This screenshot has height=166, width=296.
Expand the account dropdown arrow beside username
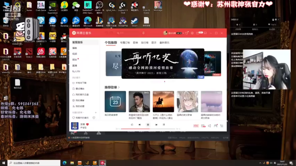pyautogui.click(x=183, y=33)
